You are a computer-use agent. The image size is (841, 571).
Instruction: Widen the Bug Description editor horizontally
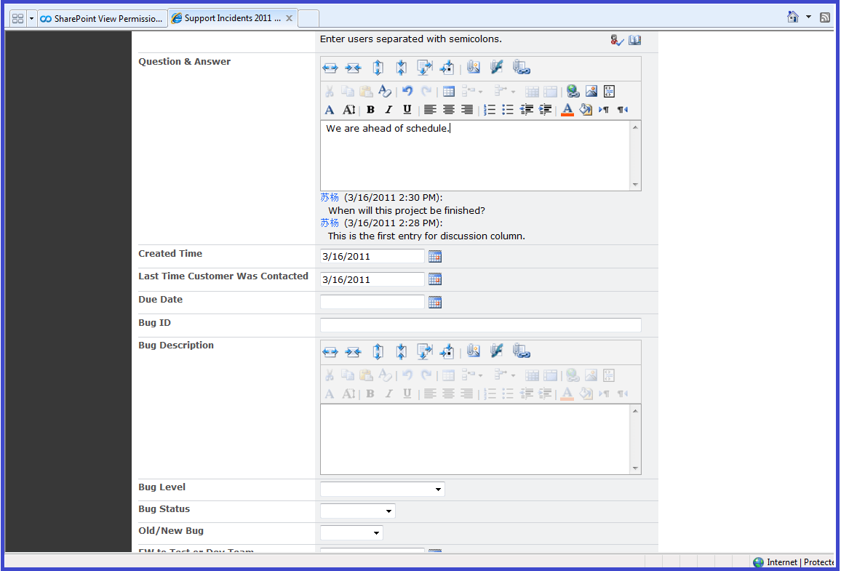click(x=330, y=352)
